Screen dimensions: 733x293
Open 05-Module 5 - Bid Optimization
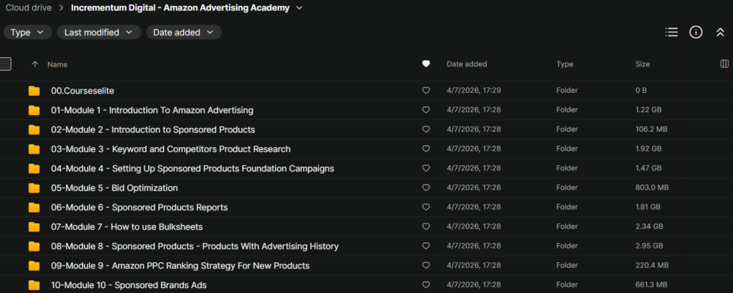[x=115, y=188]
